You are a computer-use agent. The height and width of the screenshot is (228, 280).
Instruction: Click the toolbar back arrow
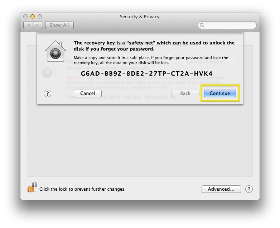coord(28,25)
